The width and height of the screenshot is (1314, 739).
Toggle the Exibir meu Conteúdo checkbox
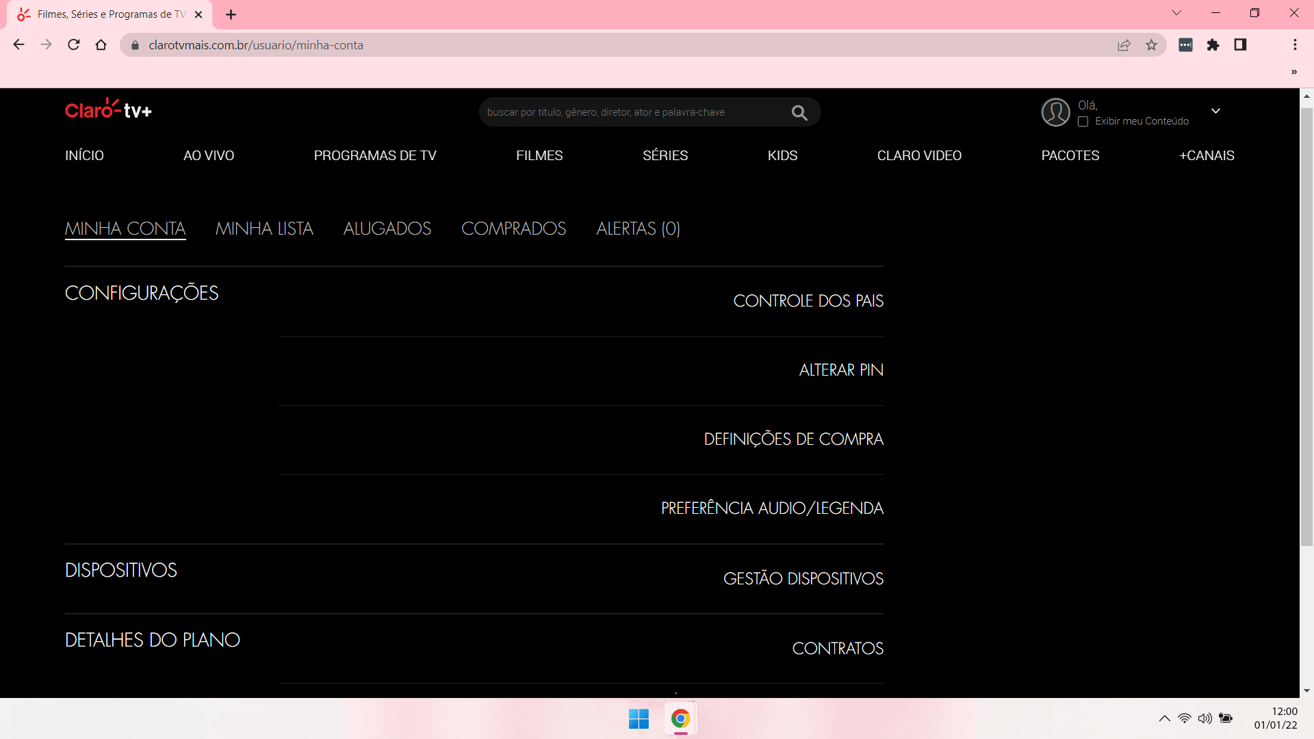pos(1083,122)
